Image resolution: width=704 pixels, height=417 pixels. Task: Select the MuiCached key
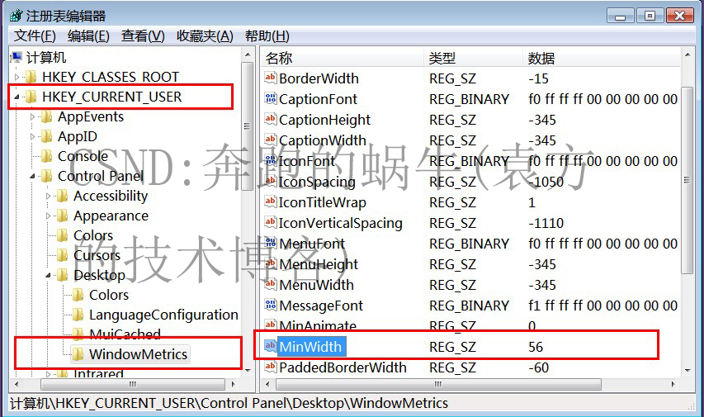point(125,334)
